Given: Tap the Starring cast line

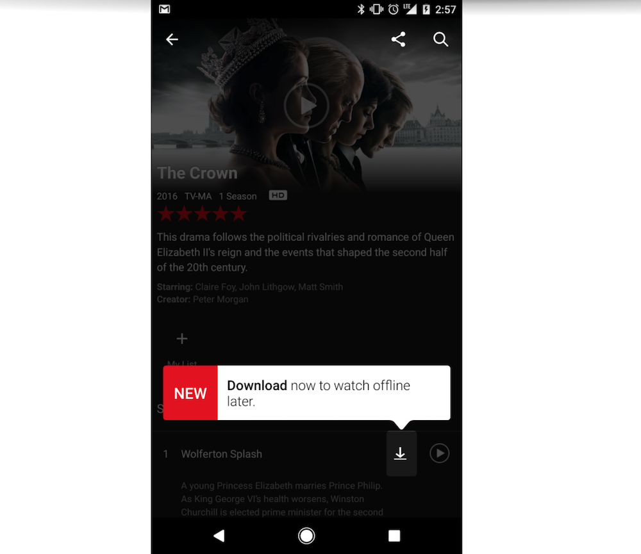Looking at the screenshot, I should coord(250,287).
